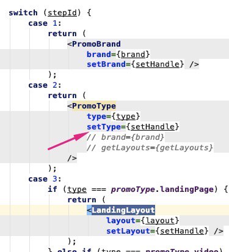
Task: Click the setBrand={setHandle} attribute
Action: pos(136,64)
